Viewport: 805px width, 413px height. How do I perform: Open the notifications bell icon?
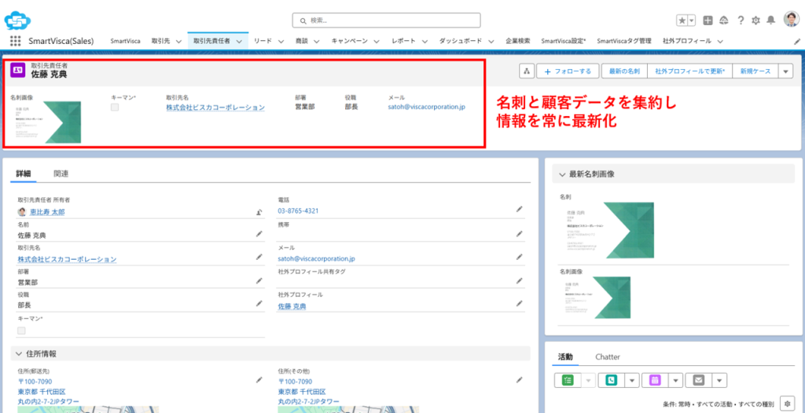tap(770, 20)
